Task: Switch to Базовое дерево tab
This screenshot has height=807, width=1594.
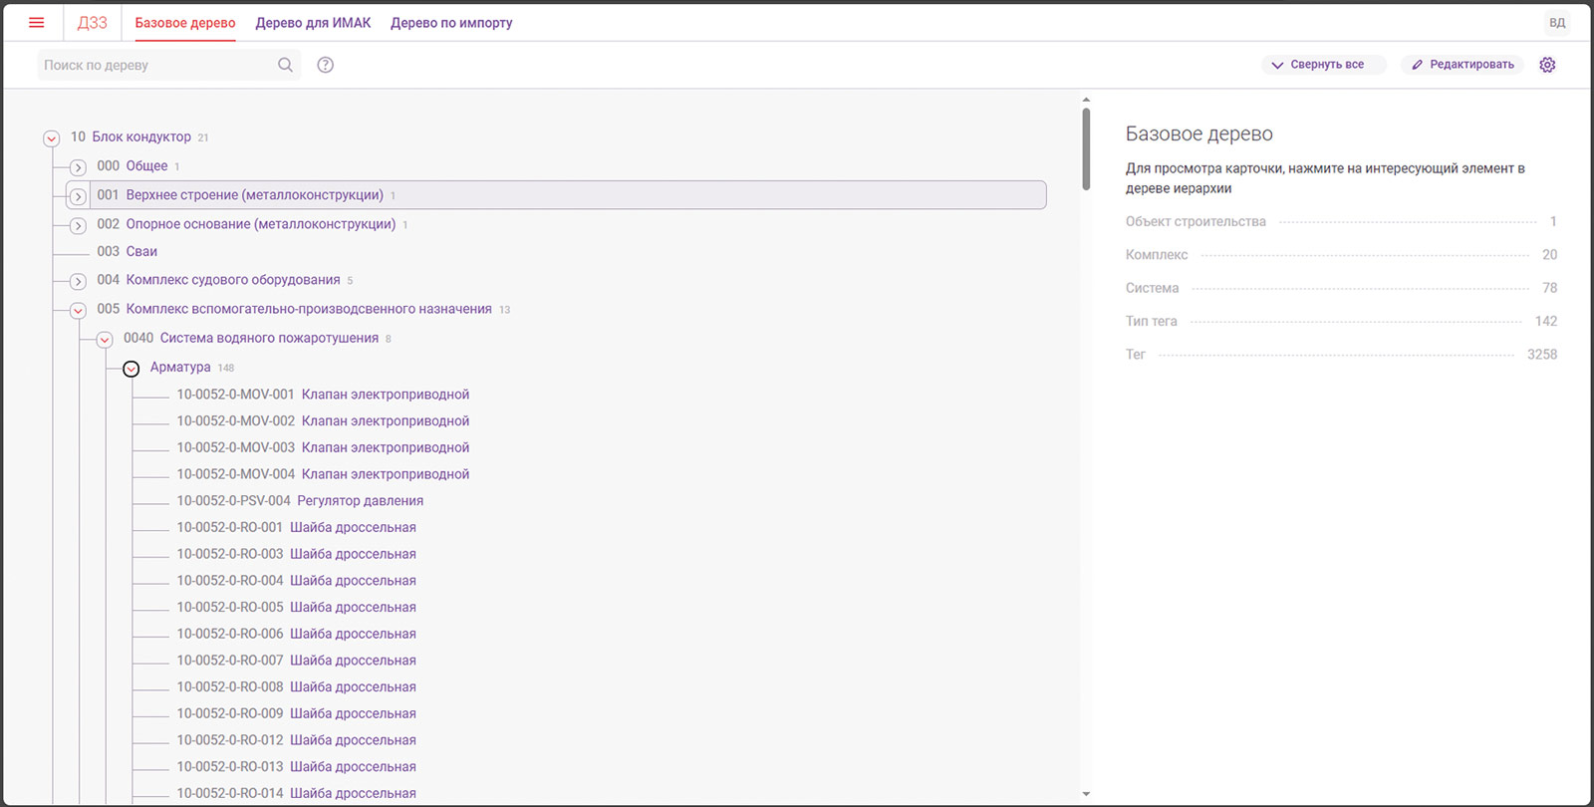Action: tap(185, 23)
